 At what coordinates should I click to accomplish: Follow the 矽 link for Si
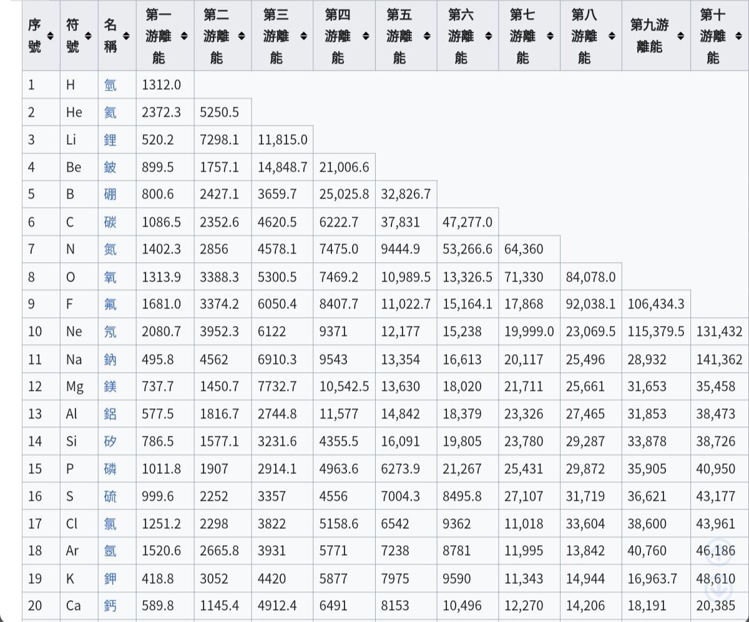click(x=110, y=442)
